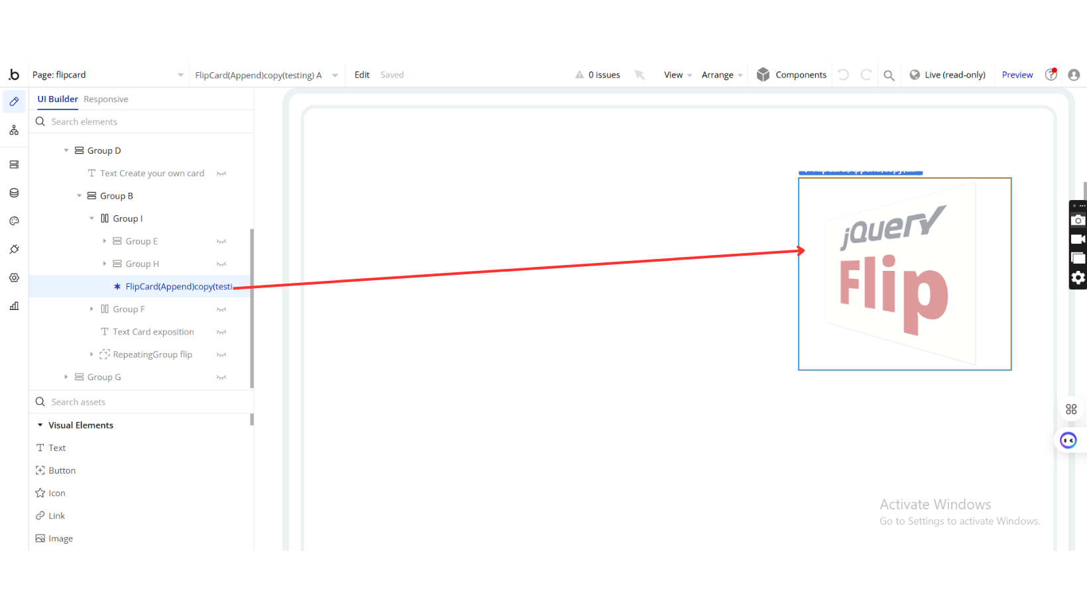Image resolution: width=1087 pixels, height=612 pixels.
Task: Toggle visibility of Group G
Action: pos(221,378)
